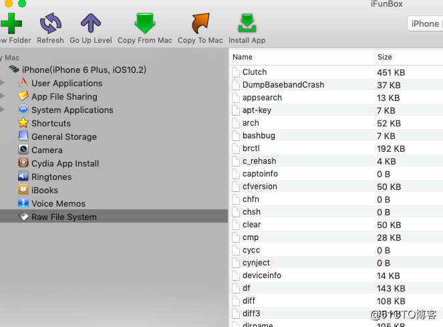Click the Refresh toolbar icon
The width and height of the screenshot is (443, 327).
[50, 23]
